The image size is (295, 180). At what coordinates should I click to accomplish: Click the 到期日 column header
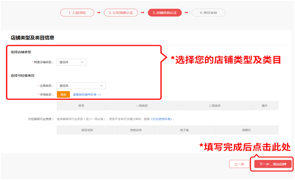[246, 130]
